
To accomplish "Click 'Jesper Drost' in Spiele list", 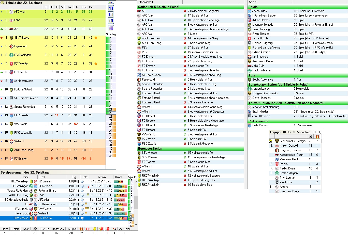I will [260, 11].
